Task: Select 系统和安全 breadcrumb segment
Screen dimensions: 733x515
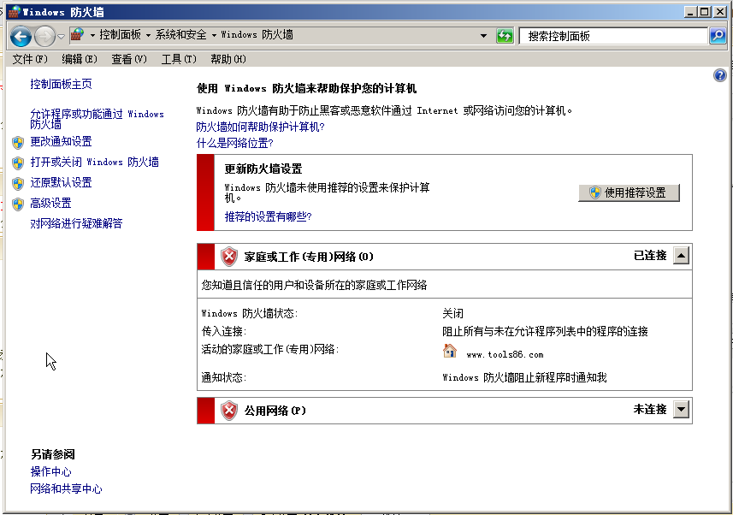Action: pyautogui.click(x=180, y=34)
